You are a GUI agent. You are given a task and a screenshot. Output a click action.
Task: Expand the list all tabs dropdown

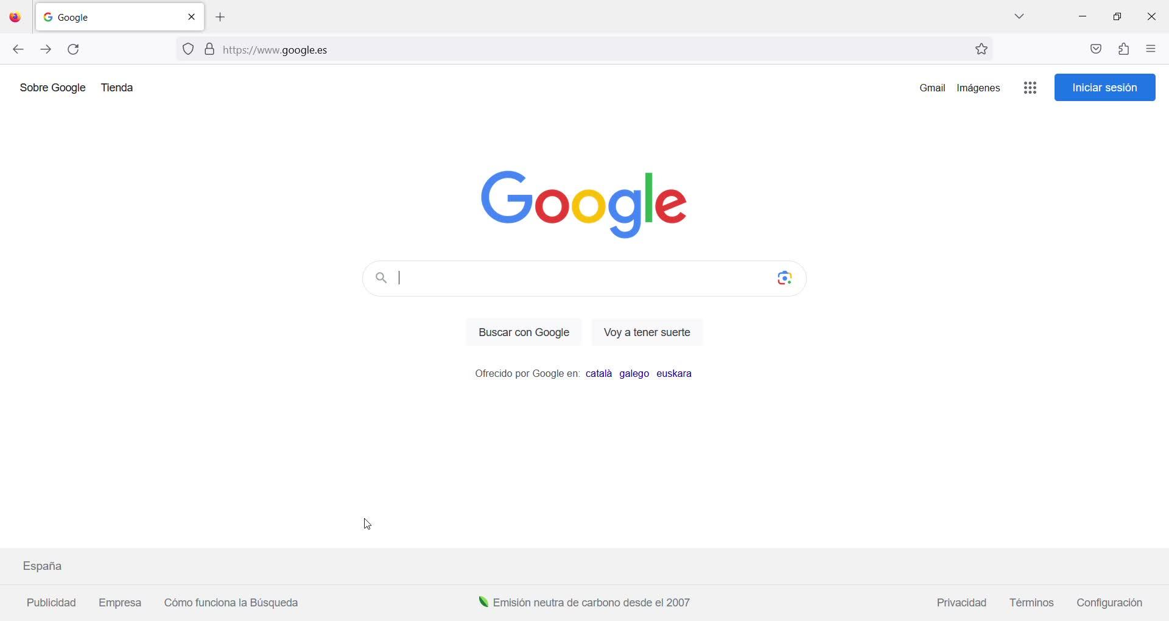[1020, 16]
